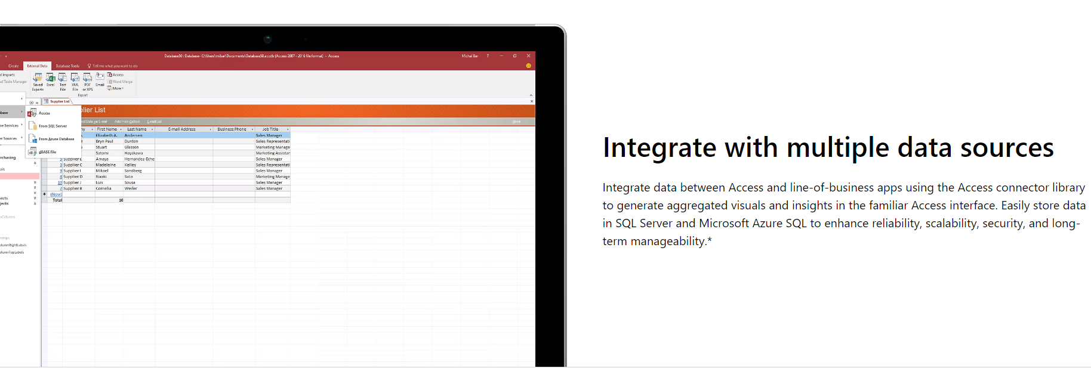Click the Total row count value 10
The width and height of the screenshot is (1091, 368).
(x=121, y=200)
